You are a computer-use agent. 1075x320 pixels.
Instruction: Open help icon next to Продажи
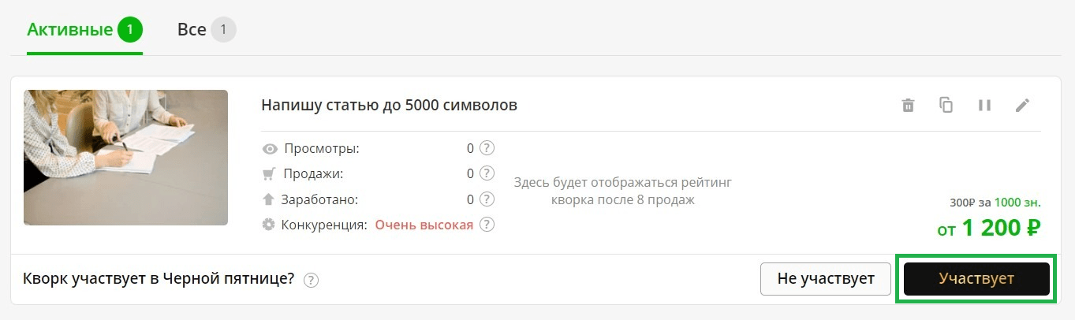click(487, 173)
